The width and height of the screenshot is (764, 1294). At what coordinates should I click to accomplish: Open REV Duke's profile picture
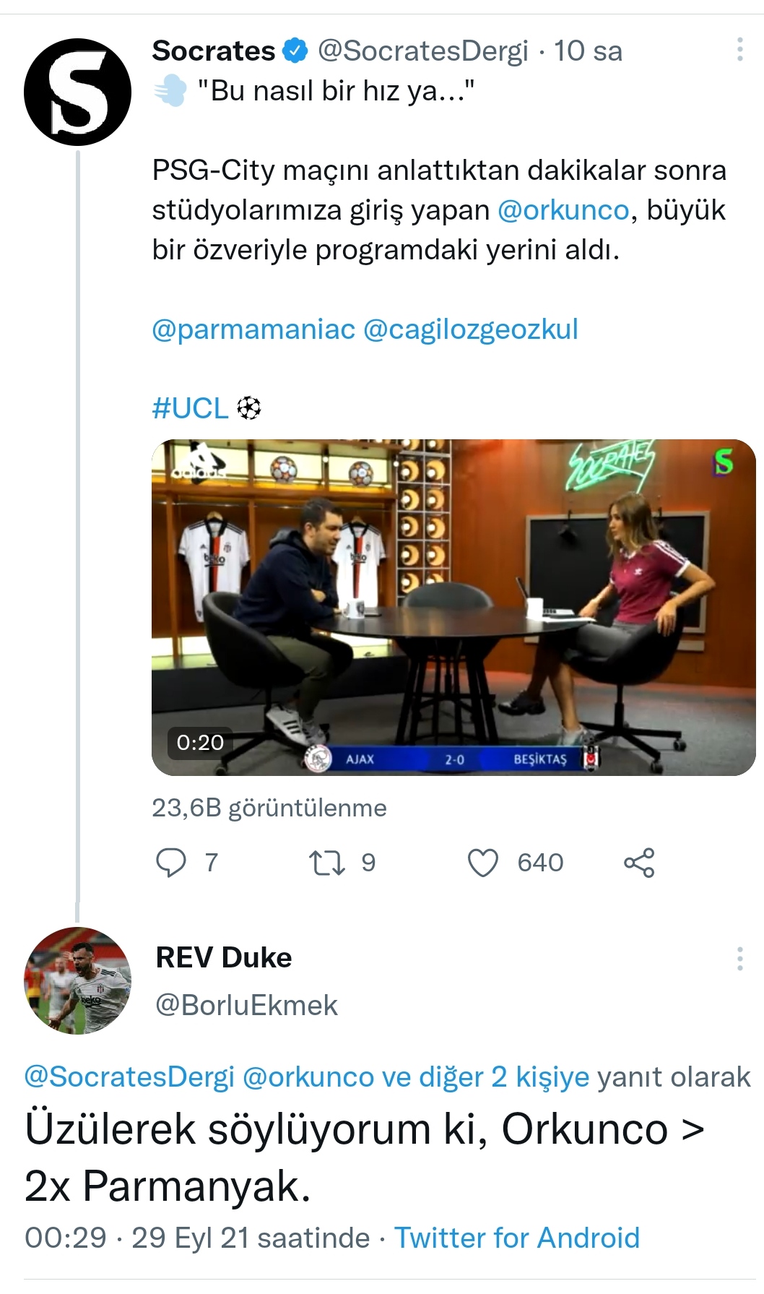tap(77, 980)
